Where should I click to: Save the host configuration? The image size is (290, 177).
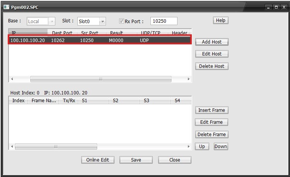tap(136, 160)
